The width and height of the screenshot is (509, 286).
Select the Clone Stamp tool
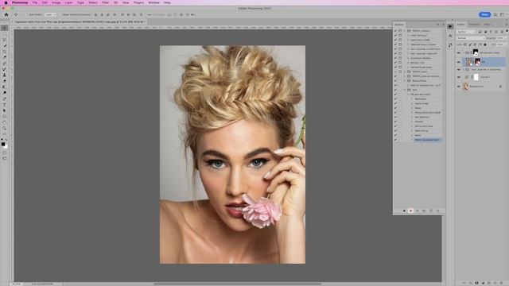pyautogui.click(x=5, y=75)
